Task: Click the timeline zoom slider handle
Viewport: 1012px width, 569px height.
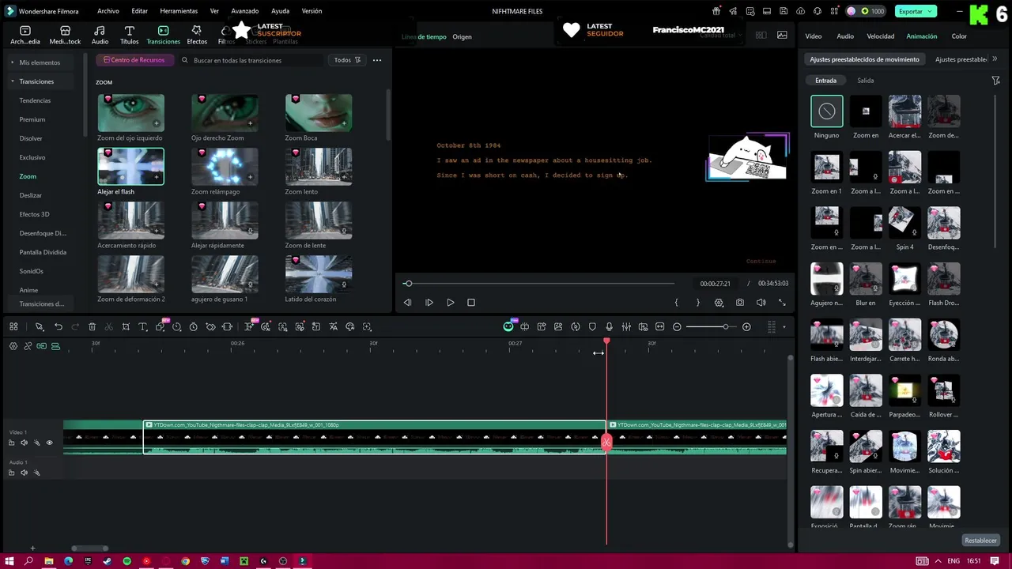Action: point(726,326)
